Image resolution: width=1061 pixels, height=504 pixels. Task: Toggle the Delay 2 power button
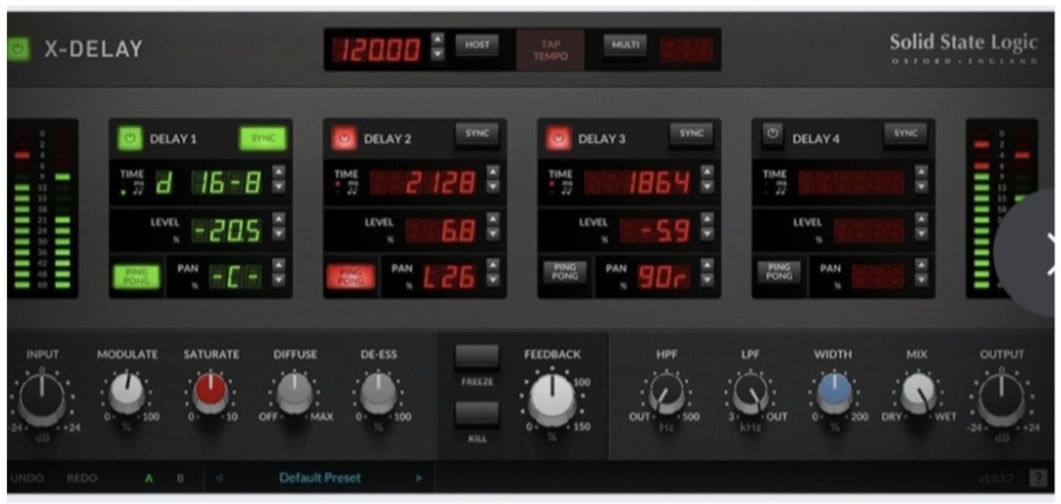click(x=345, y=139)
